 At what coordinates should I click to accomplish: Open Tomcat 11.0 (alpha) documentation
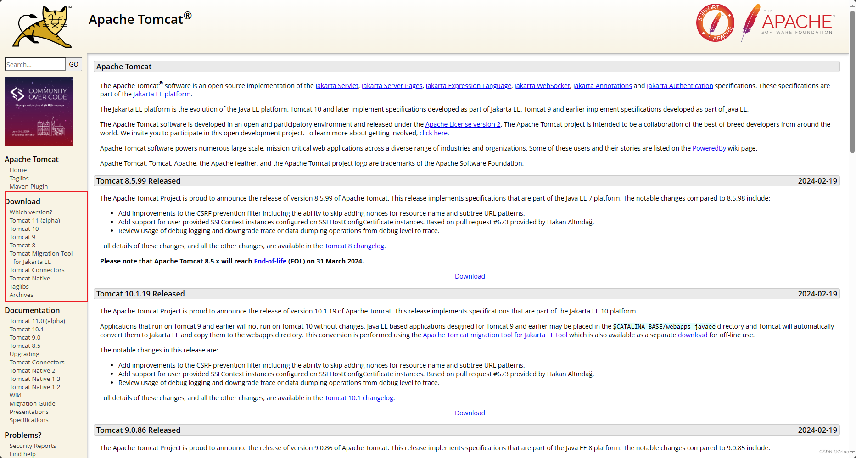pos(37,321)
